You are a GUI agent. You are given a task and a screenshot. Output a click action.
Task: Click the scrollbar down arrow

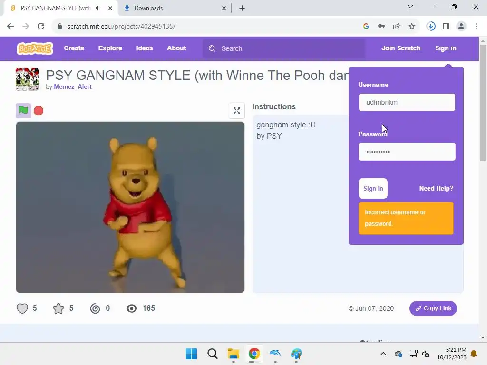pos(483,338)
